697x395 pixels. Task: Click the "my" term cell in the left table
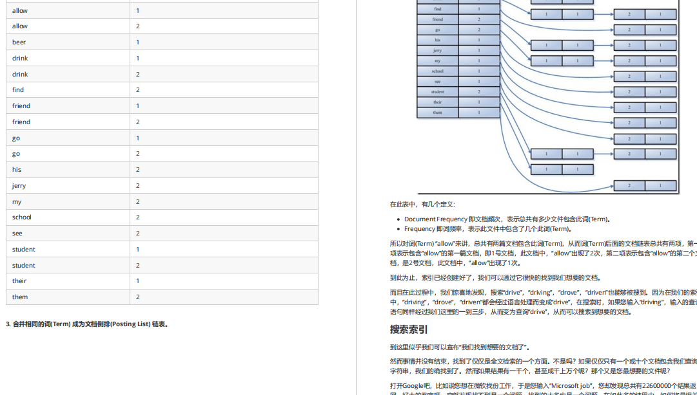[x=68, y=202]
